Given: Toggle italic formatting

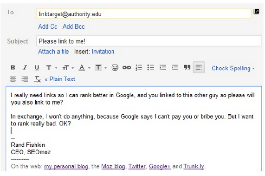Looking at the screenshot, I should pos(25,68).
